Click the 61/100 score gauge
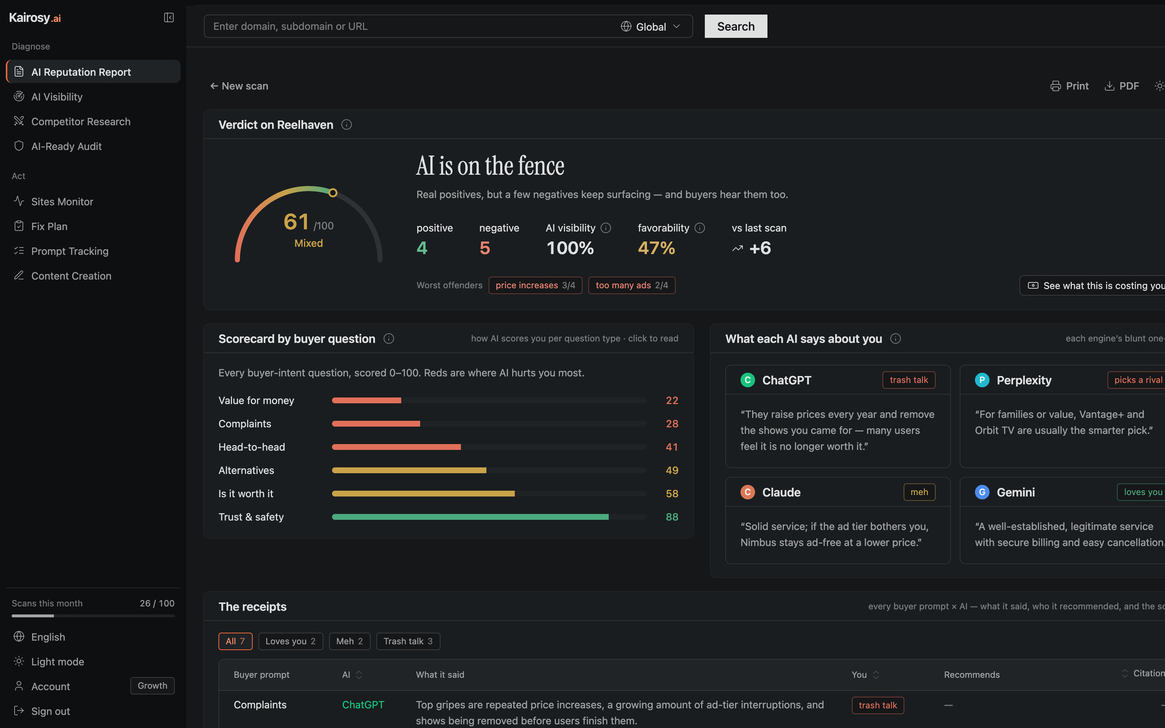1165x728 pixels. tap(309, 224)
